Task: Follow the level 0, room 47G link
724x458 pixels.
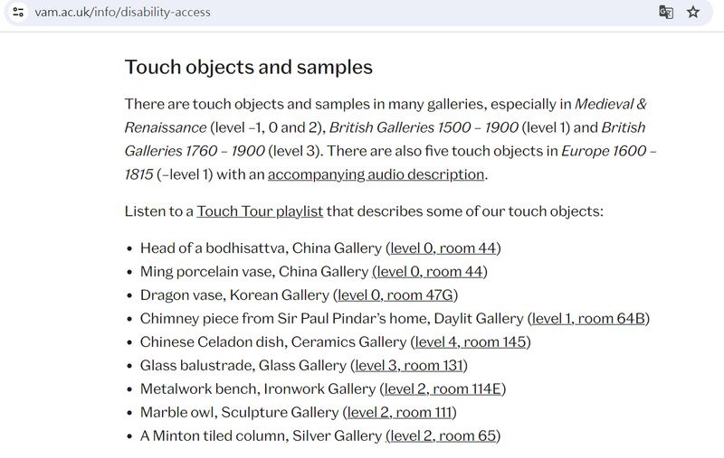Action: point(396,294)
